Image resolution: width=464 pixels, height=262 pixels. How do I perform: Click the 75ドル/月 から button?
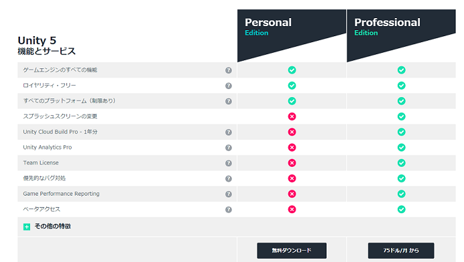401,251
